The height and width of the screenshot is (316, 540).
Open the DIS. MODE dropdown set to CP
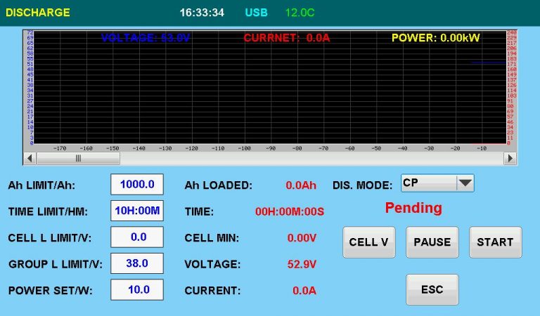tap(465, 183)
